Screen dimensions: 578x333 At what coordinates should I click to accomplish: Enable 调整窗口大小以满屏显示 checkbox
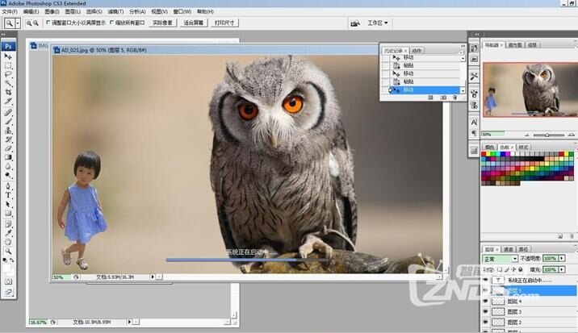(x=48, y=23)
